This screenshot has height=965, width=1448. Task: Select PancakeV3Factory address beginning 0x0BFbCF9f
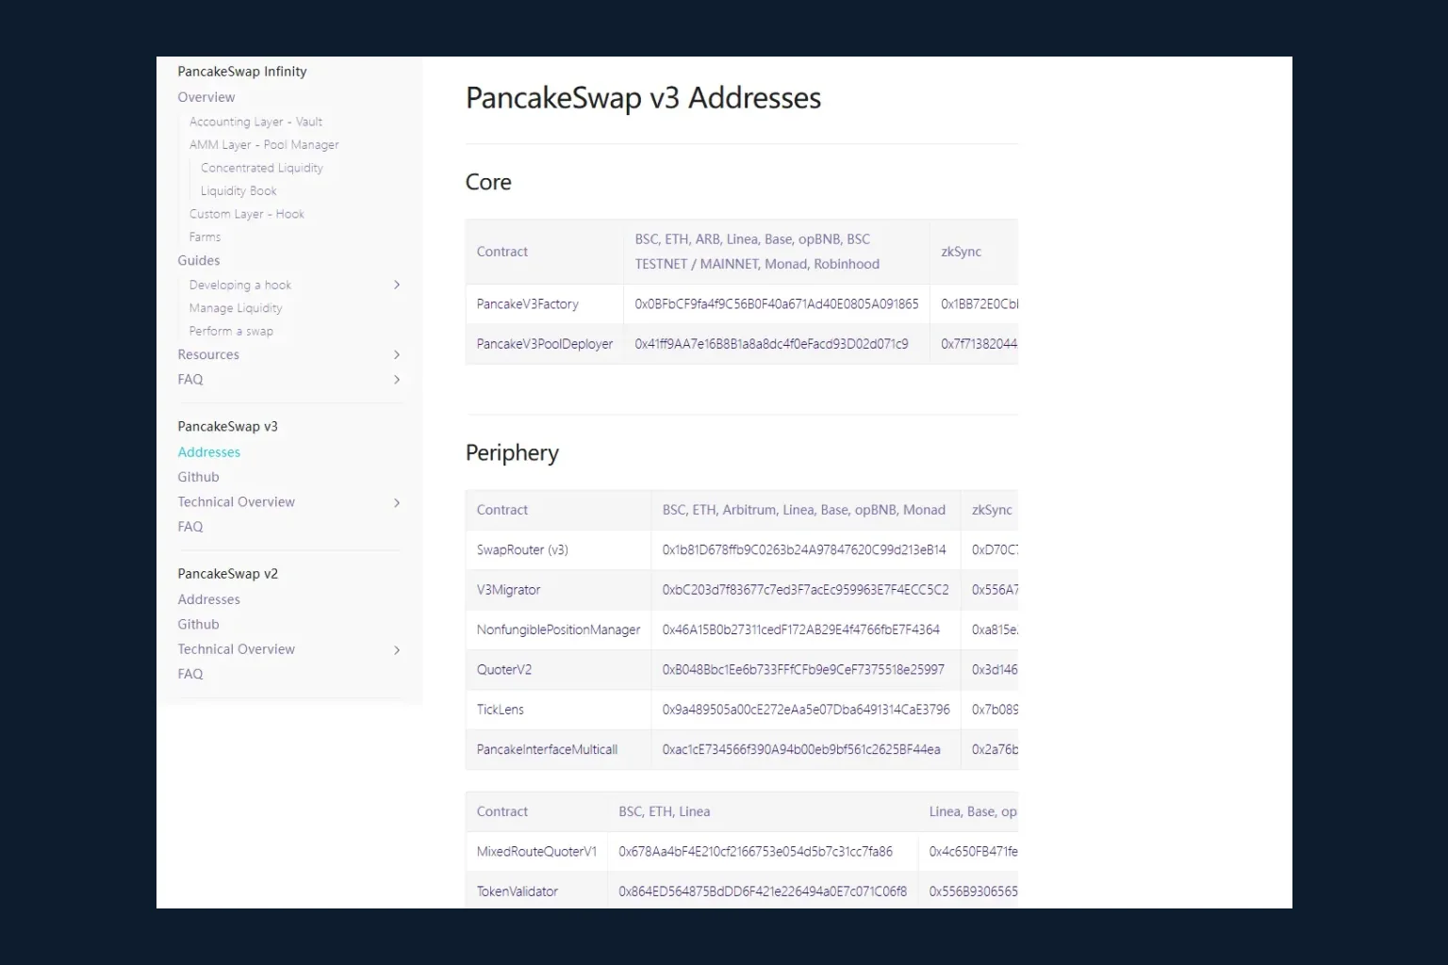coord(777,304)
